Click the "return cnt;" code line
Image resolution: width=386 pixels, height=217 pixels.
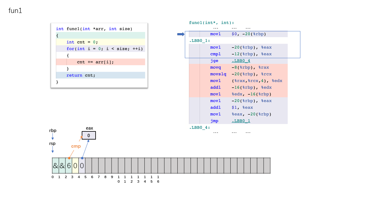(81, 75)
